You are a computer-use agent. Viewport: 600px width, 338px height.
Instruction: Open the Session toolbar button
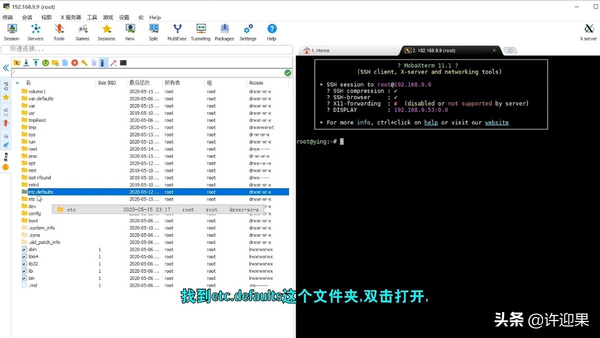pos(11,32)
